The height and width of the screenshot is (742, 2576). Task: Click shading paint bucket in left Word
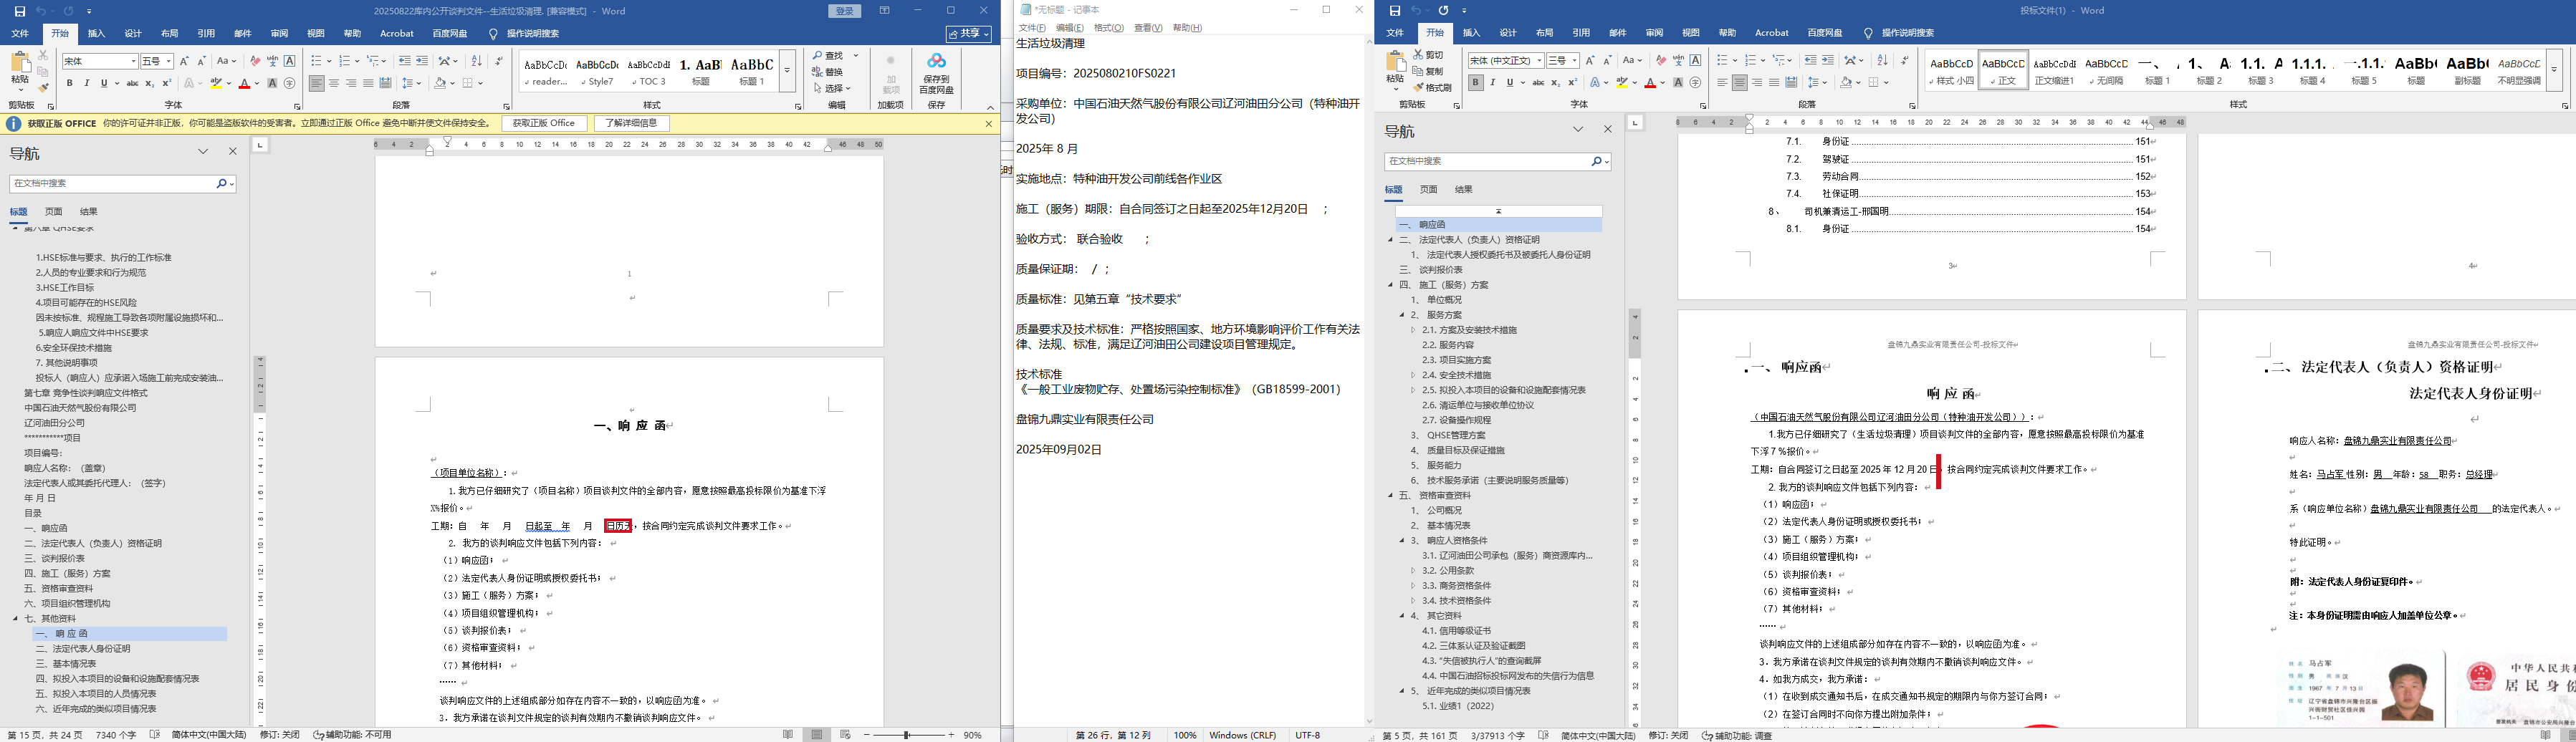click(439, 84)
